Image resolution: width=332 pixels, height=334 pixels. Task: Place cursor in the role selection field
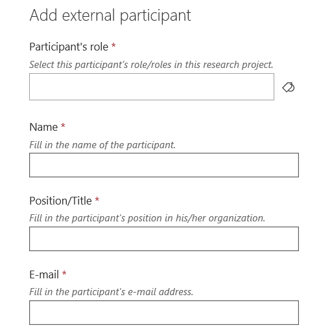pos(152,87)
